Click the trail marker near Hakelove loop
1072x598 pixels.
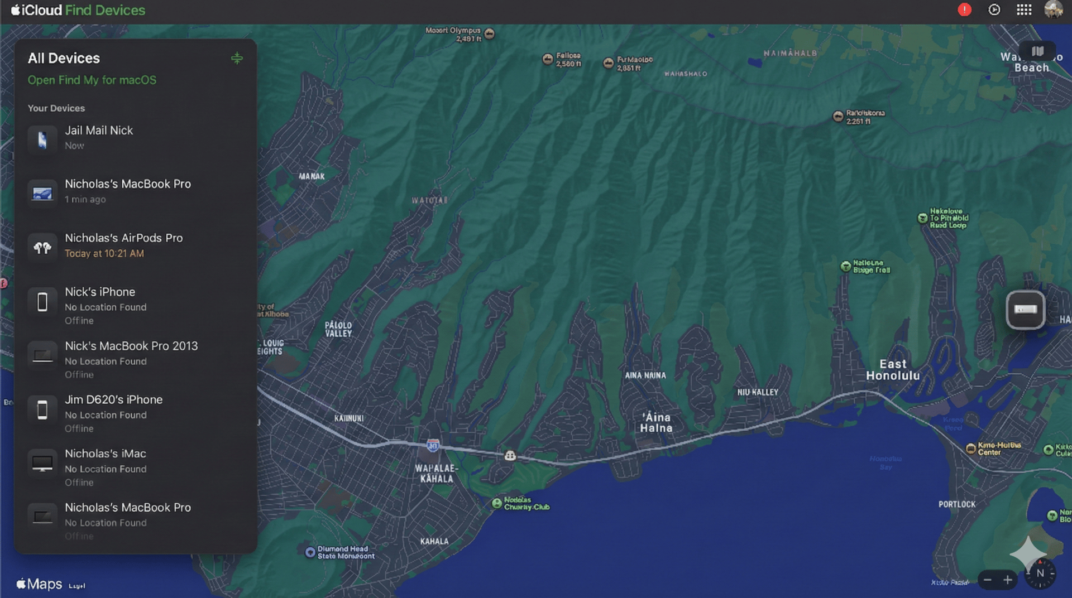coord(923,218)
